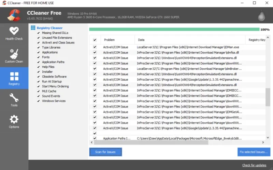Click the CCleaner title bar icon
The width and height of the screenshot is (273, 170).
coord(4,3)
